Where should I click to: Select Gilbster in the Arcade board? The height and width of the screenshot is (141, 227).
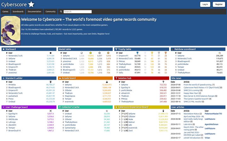pos(68,90)
